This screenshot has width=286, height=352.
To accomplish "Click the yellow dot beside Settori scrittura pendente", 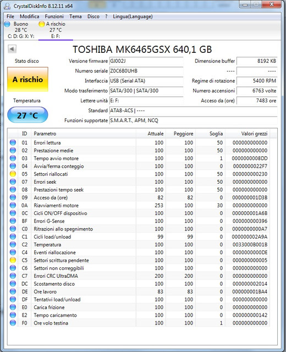I will pos(13,260).
